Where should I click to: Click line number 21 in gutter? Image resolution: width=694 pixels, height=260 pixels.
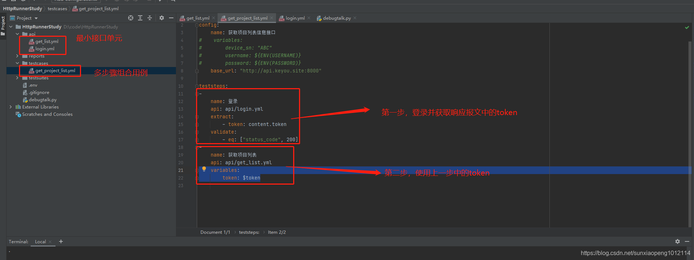coord(181,170)
